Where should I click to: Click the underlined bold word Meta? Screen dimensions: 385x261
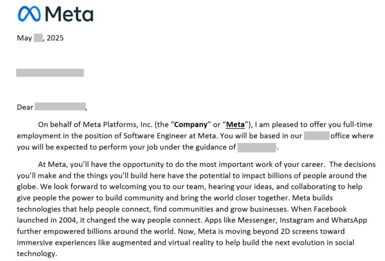[x=235, y=125]
